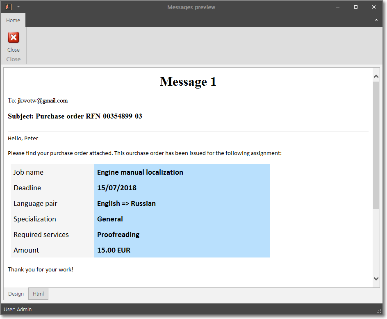Click the 'Engine manual localization' job name value

click(x=140, y=172)
